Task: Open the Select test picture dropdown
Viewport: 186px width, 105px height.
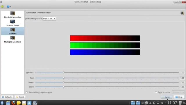Action: coord(49,19)
